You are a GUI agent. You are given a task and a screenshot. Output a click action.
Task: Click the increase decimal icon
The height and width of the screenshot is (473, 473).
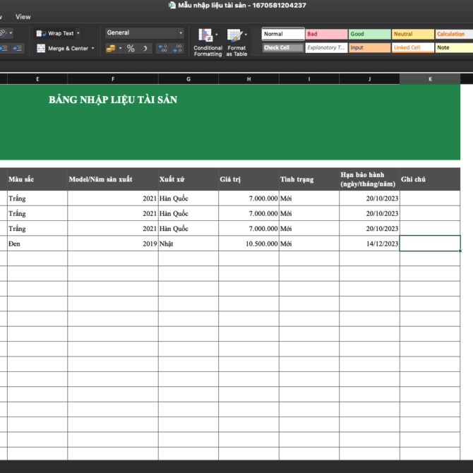pos(162,49)
